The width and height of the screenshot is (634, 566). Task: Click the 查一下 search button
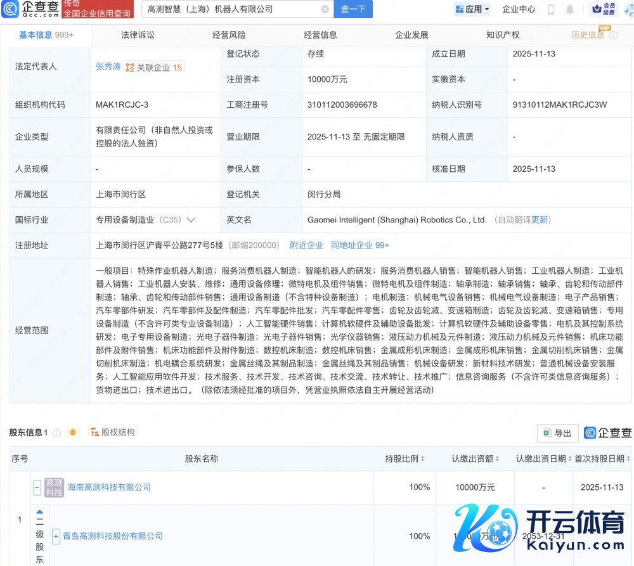point(353,10)
